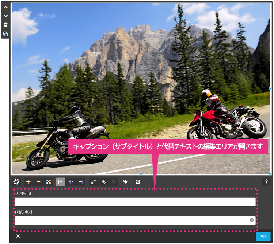Screen dimensions: 274x244
Task: Collapse the caption editor via the tag icon
Action: pyautogui.click(x=125, y=182)
